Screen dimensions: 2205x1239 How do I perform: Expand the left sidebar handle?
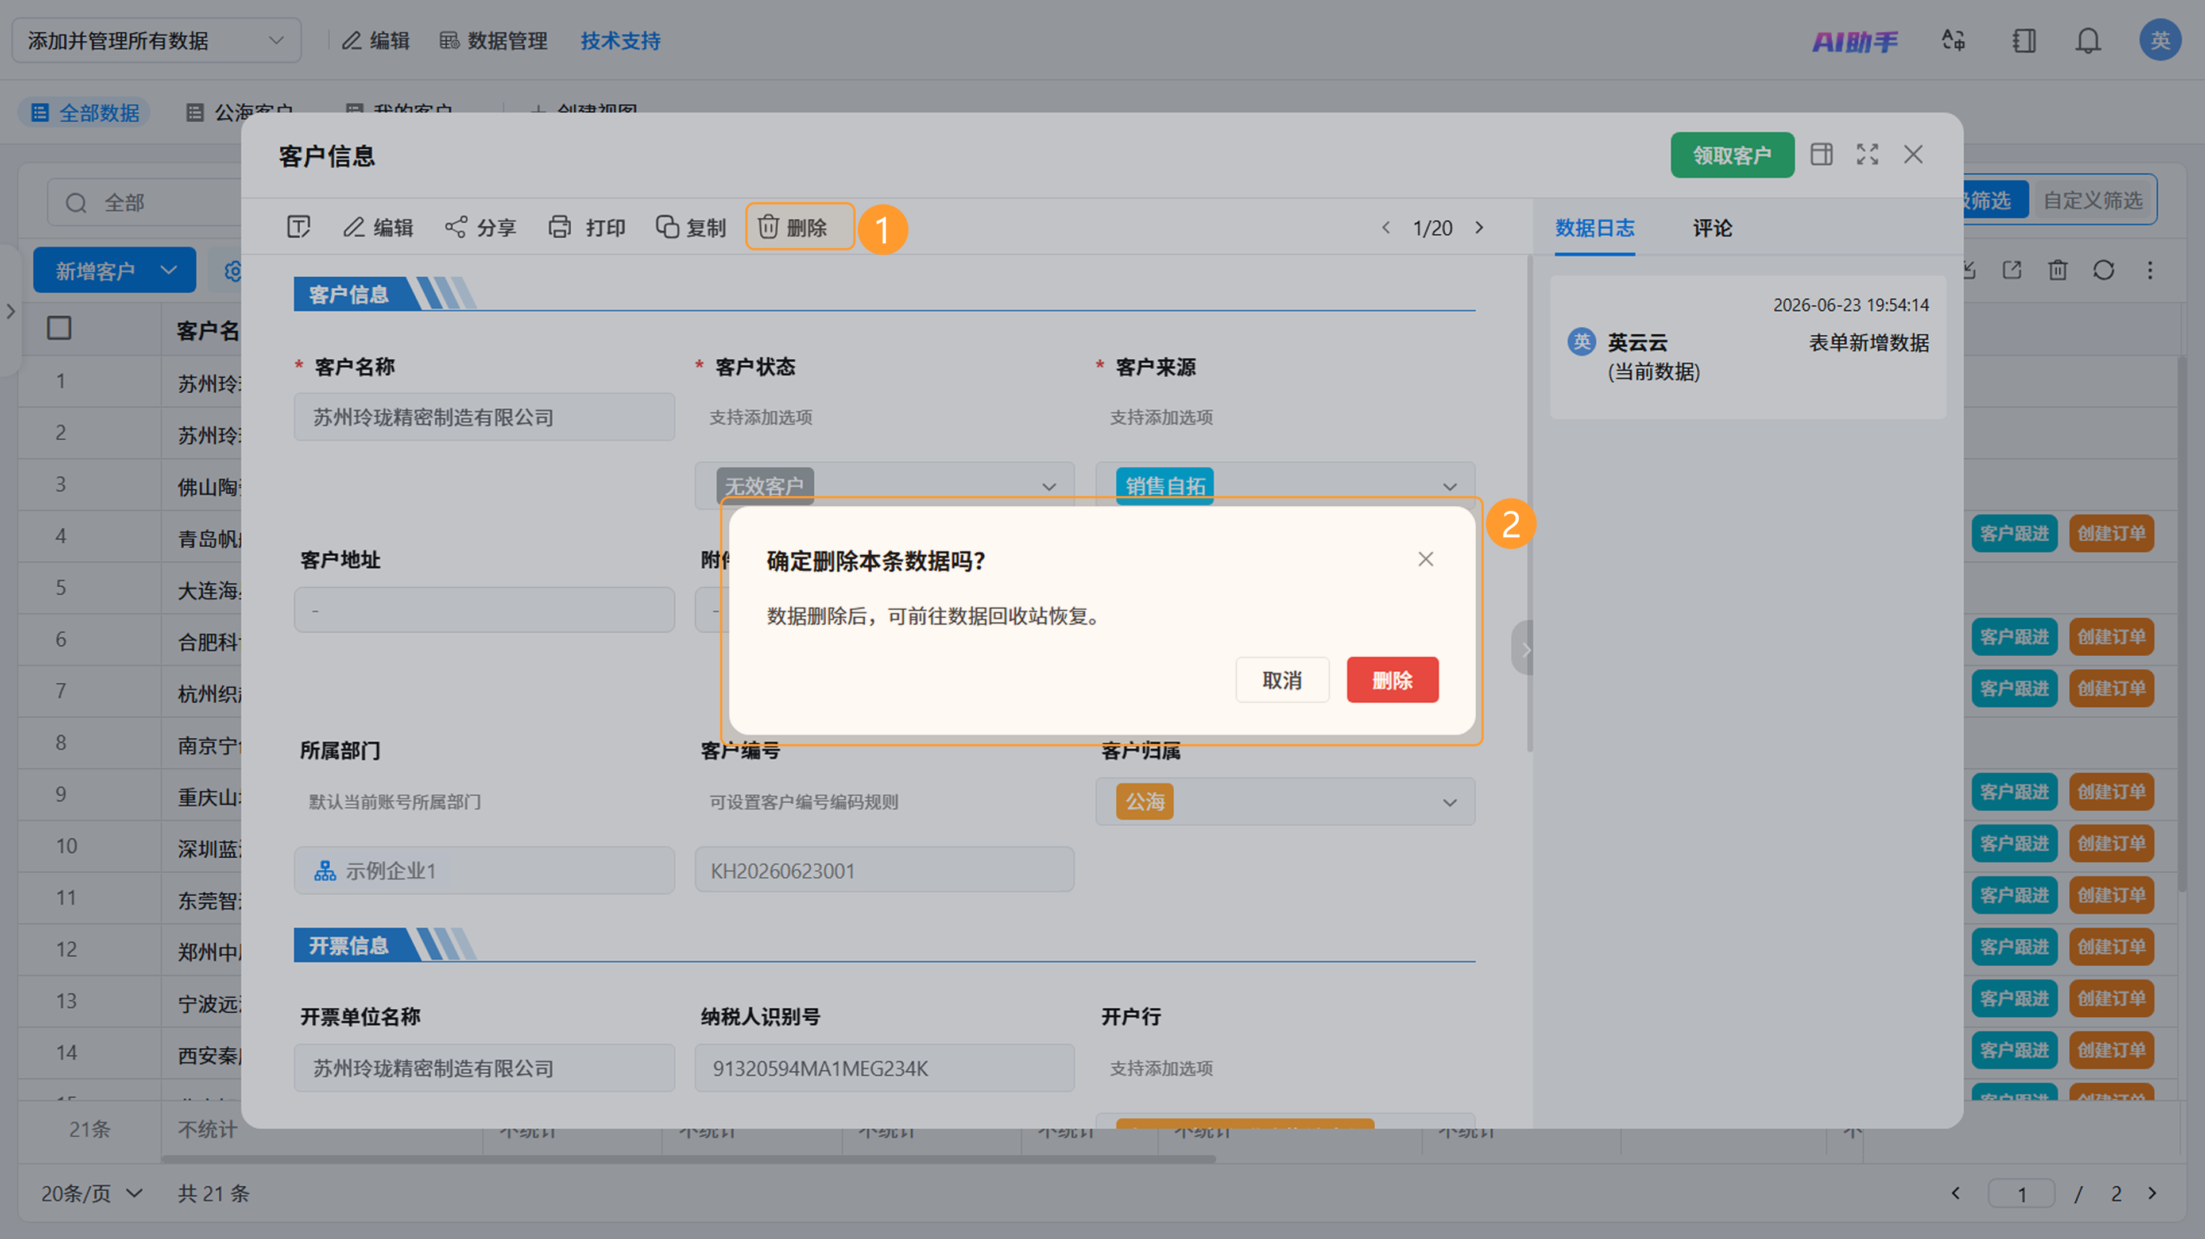click(10, 311)
